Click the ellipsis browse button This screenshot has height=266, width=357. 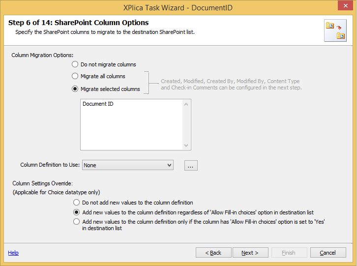point(191,166)
